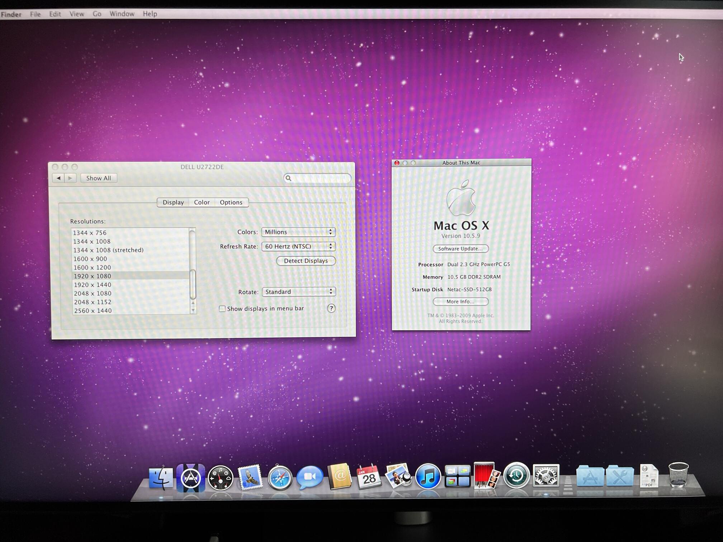Open the PDF document in the Dock
Image resolution: width=723 pixels, height=542 pixels.
coord(649,475)
